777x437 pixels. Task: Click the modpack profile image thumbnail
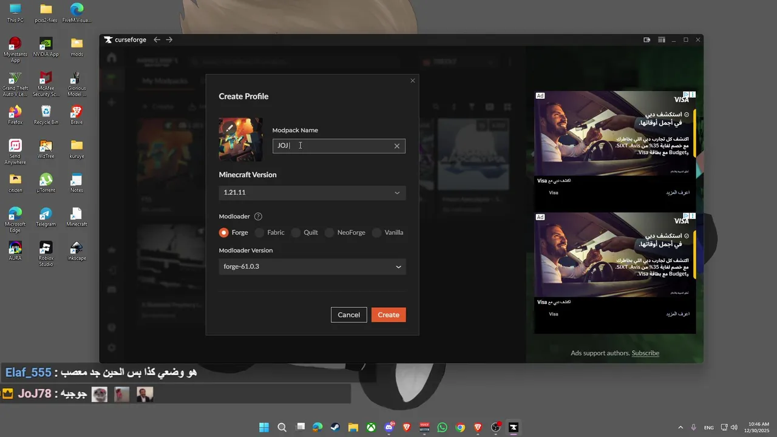pyautogui.click(x=241, y=140)
